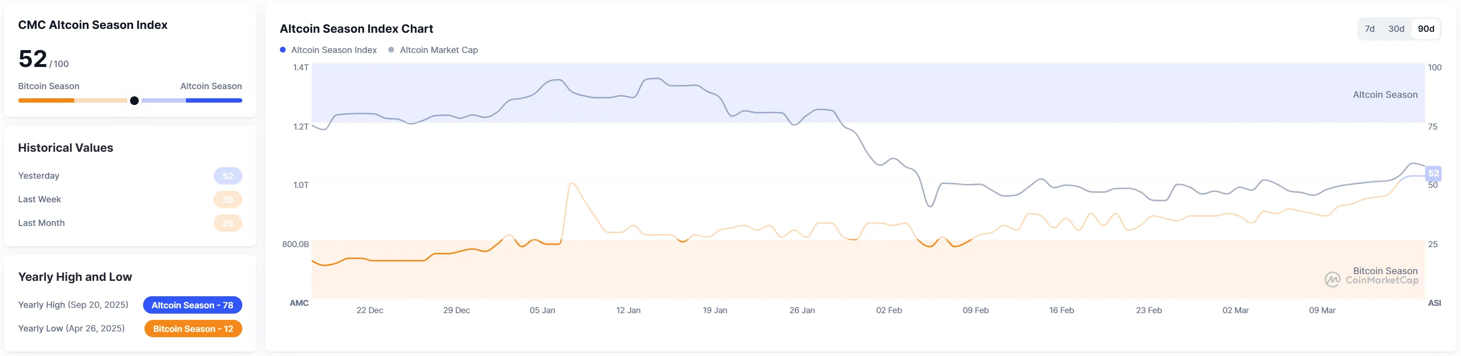This screenshot has width=1461, height=356.
Task: Toggle the Altcoin Season Index legend dot
Action: [282, 50]
